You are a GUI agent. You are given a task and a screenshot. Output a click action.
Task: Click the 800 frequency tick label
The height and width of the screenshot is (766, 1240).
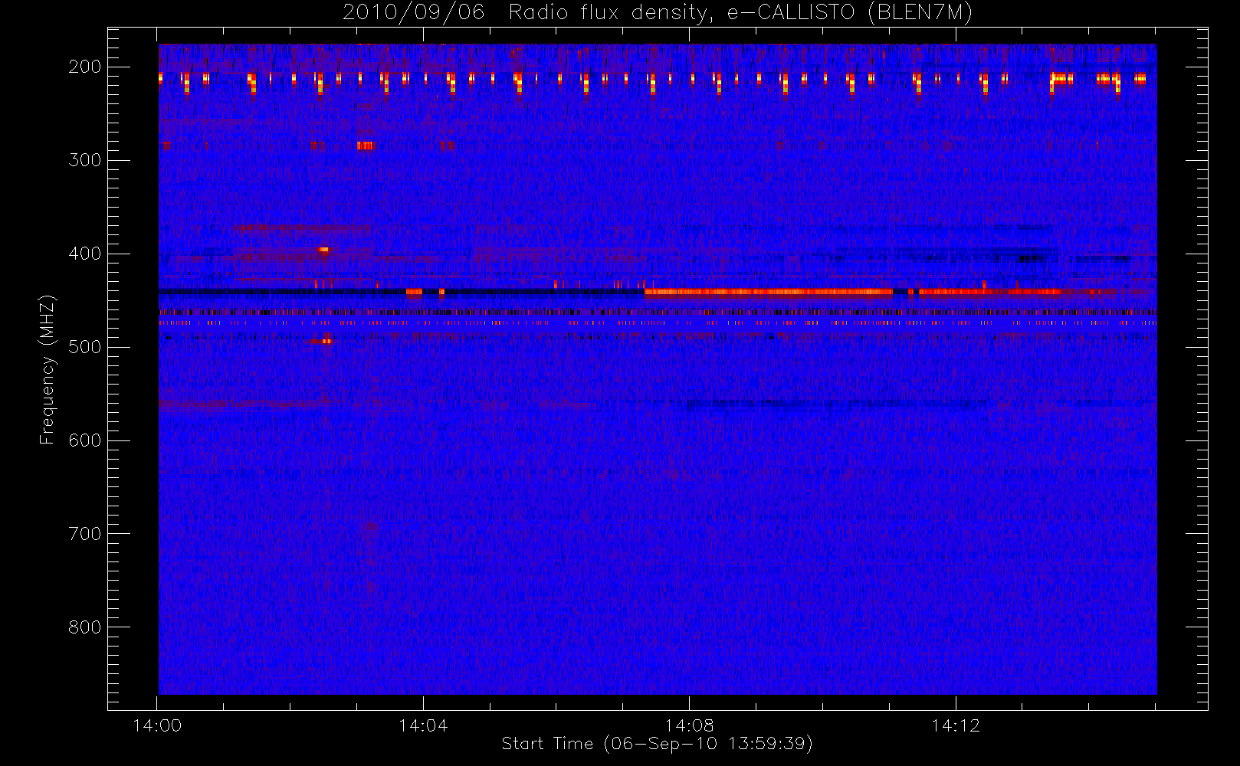[85, 627]
